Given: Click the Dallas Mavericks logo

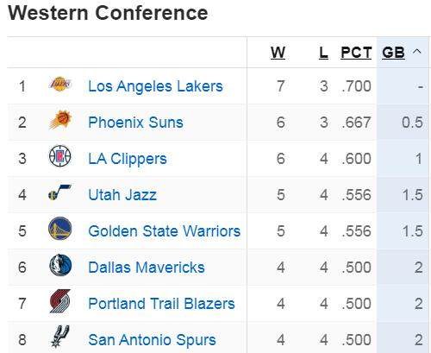Looking at the screenshot, I should 60,265.
